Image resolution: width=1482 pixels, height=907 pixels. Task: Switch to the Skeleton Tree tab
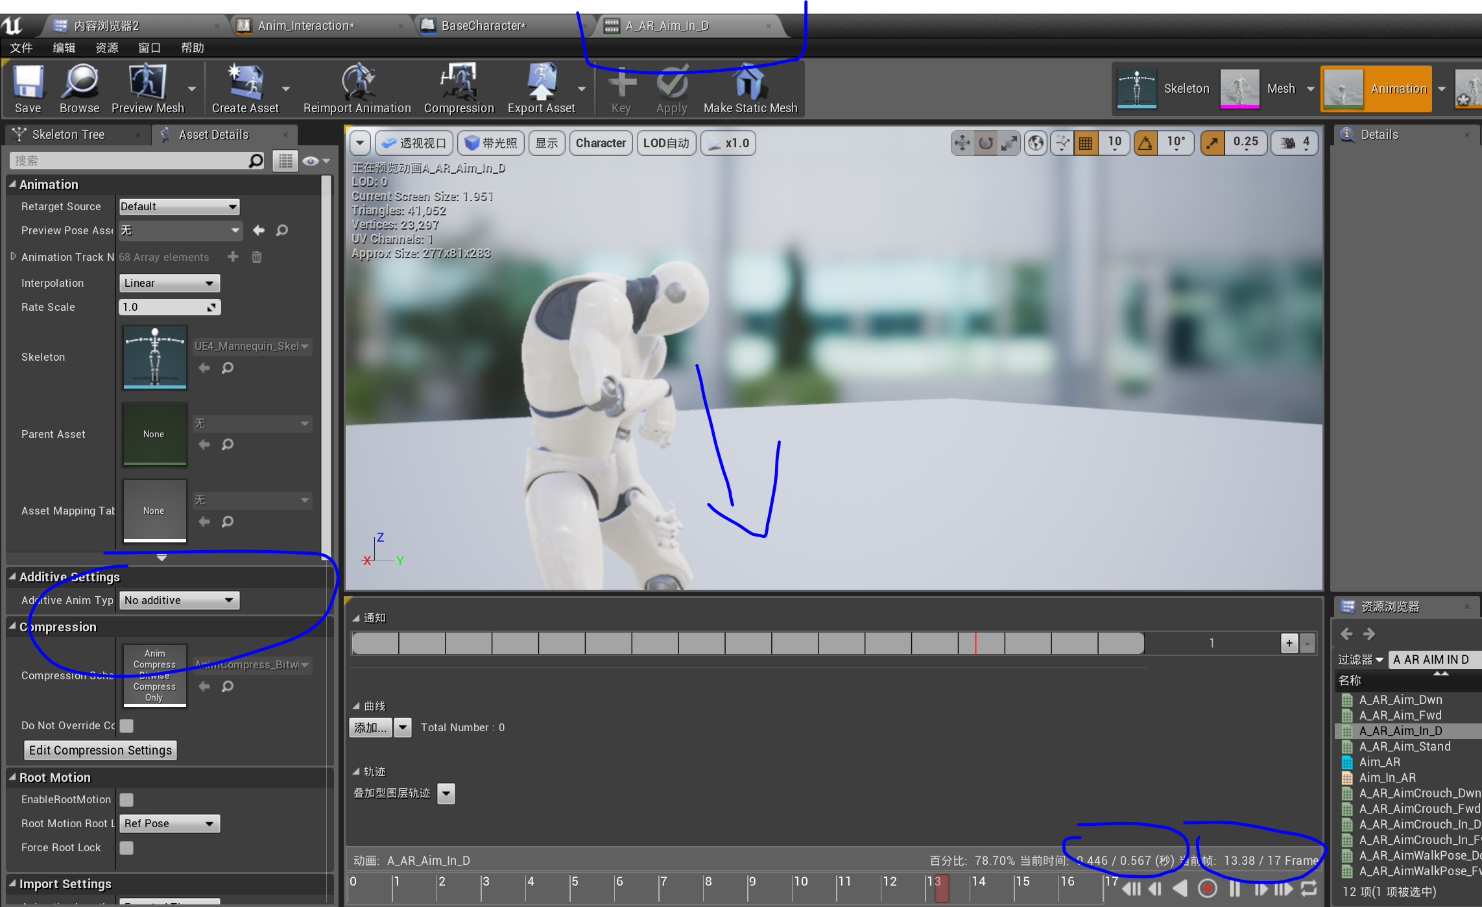[68, 135]
